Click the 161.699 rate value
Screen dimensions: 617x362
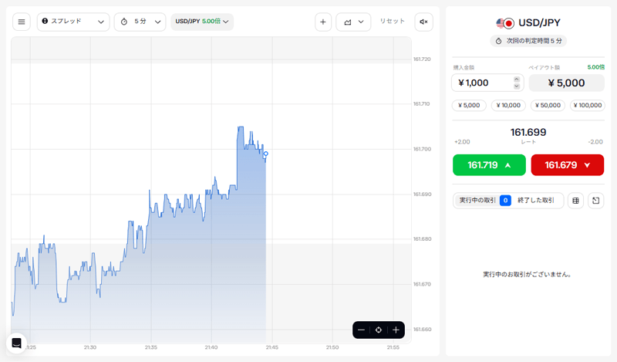click(528, 132)
